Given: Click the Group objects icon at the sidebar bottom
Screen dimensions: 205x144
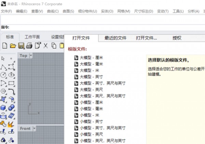Looking at the screenshot, I should tap(3, 140).
